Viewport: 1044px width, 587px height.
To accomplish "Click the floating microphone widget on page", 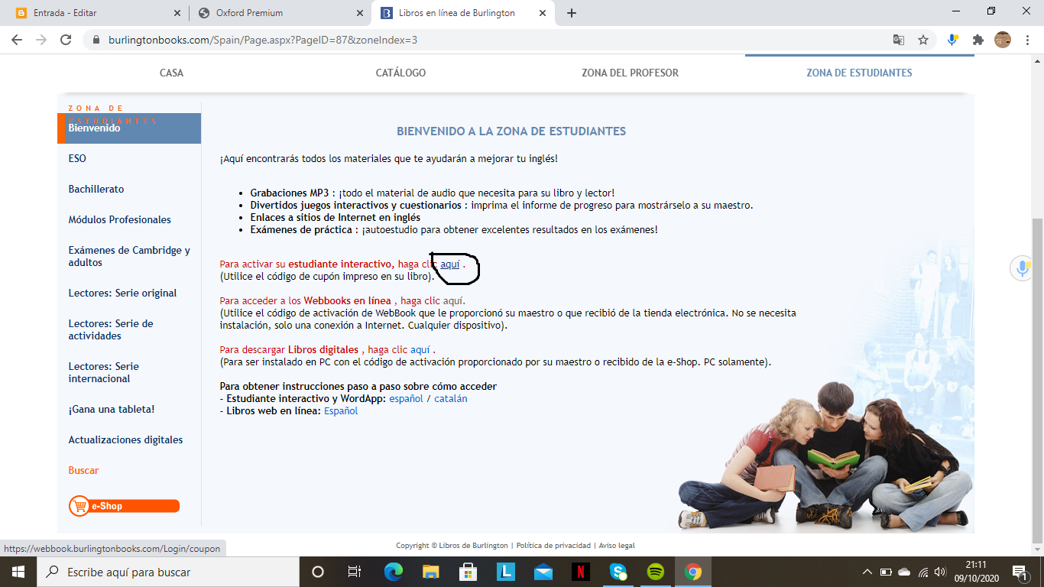I will click(x=1022, y=268).
